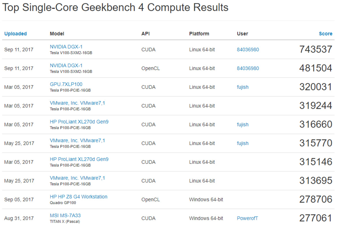The image size is (337, 226).
Task: Click the score 316660
Action: (x=316, y=124)
